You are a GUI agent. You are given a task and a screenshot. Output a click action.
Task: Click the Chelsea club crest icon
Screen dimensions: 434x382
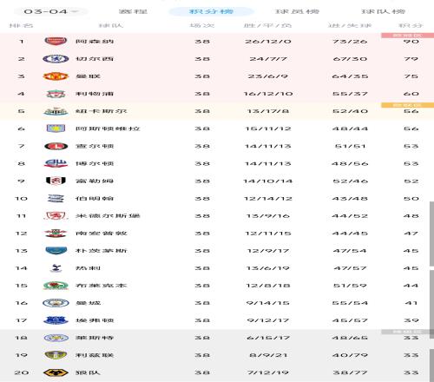(x=56, y=59)
